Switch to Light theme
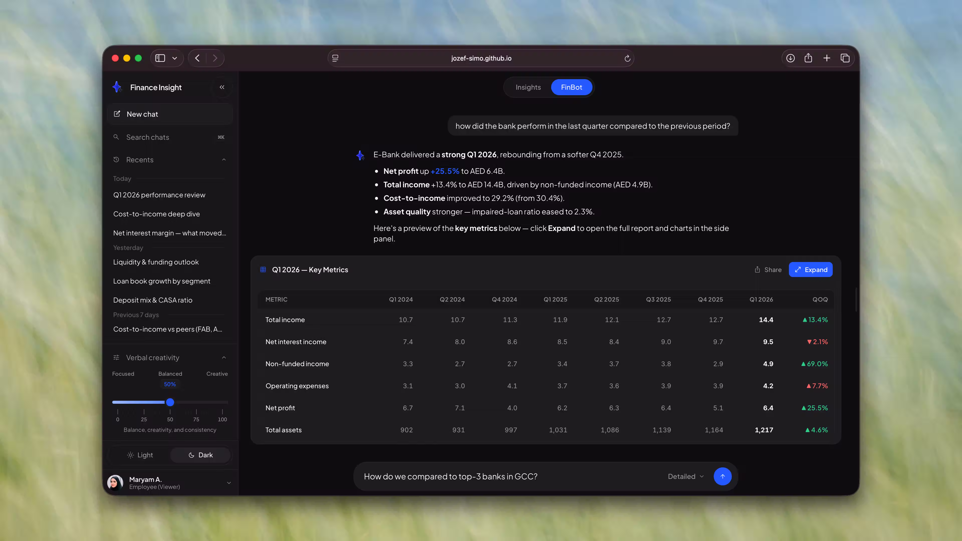This screenshot has height=541, width=962. (x=140, y=455)
